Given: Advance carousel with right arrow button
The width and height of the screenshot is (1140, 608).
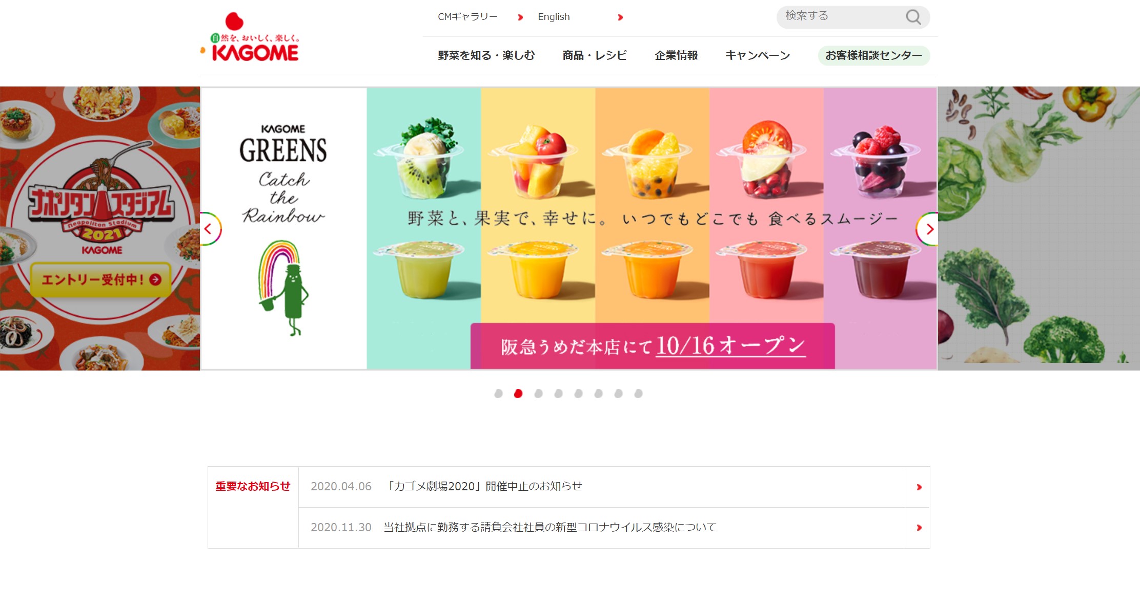Looking at the screenshot, I should point(928,229).
